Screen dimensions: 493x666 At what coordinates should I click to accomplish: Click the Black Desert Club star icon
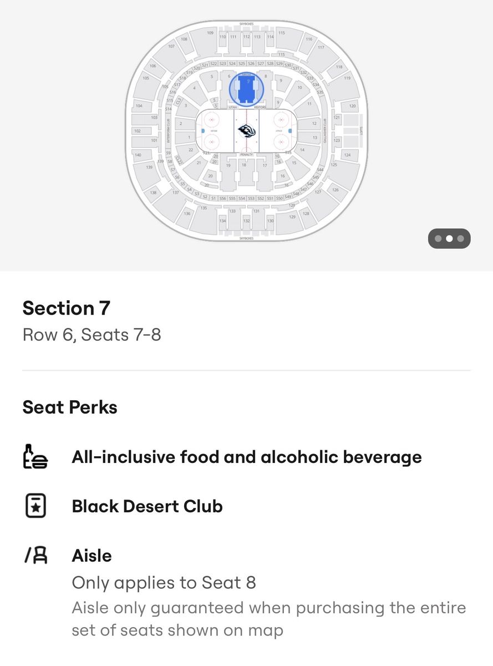(x=35, y=506)
